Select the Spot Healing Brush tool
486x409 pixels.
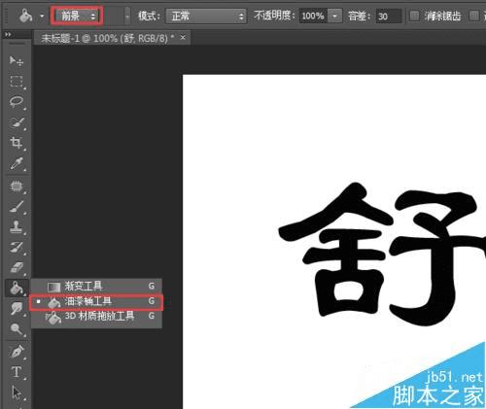pyautogui.click(x=17, y=187)
